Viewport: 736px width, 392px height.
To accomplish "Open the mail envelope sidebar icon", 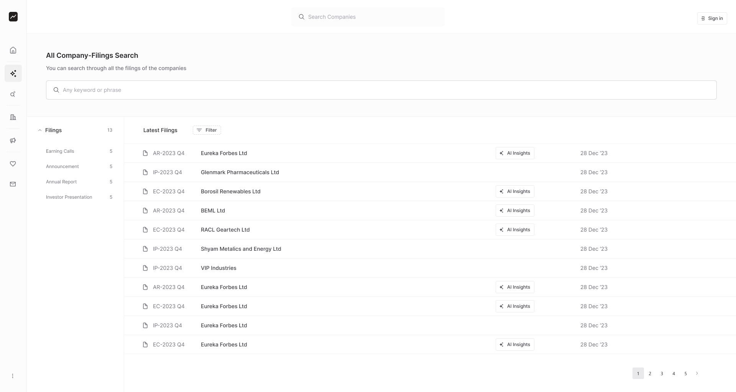I will [x=13, y=184].
